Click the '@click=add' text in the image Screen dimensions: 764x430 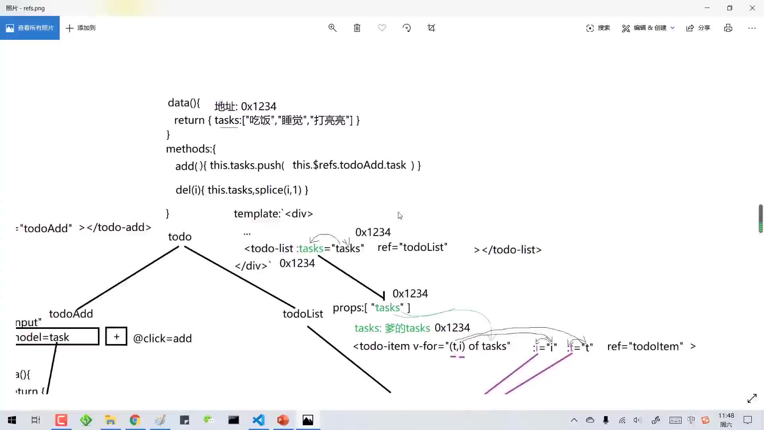coord(162,338)
